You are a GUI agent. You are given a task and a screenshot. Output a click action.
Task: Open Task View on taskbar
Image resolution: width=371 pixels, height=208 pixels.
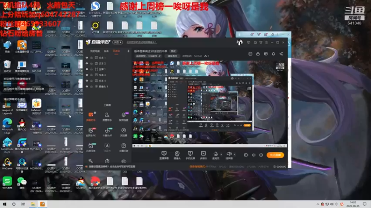pyautogui.click(x=23, y=204)
